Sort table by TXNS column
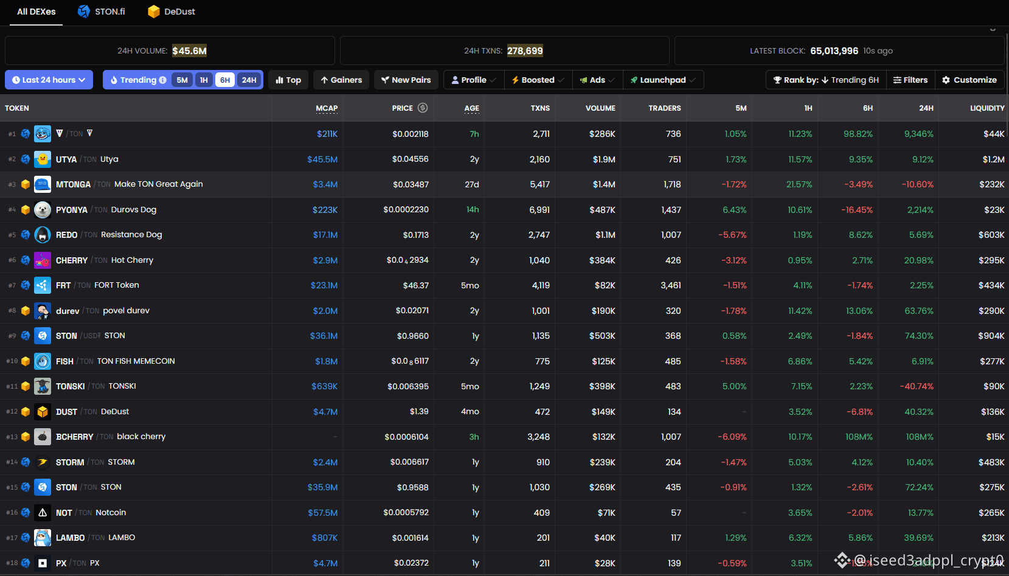 [x=540, y=108]
